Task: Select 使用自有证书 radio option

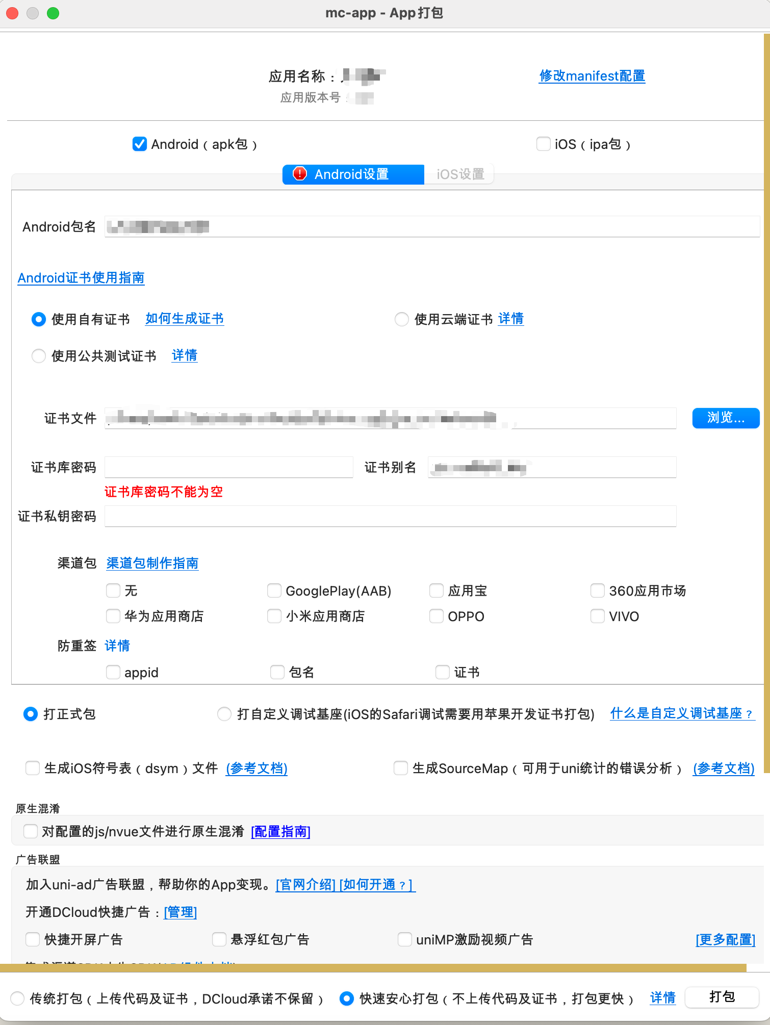Action: pyautogui.click(x=39, y=319)
